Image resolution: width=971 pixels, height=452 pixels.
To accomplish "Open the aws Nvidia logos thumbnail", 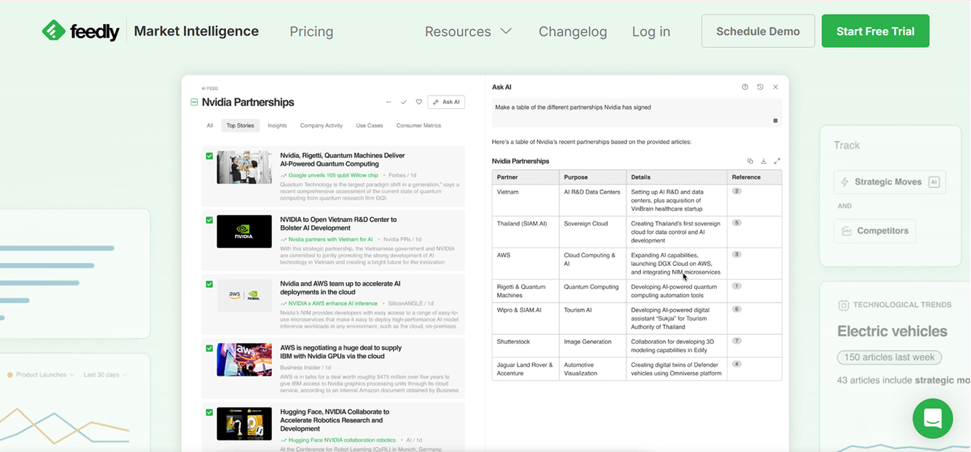I will [244, 296].
